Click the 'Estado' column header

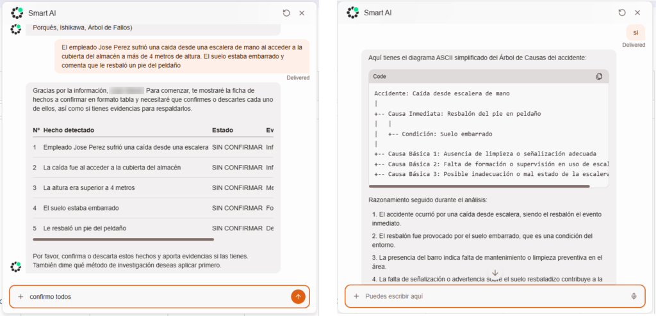click(x=222, y=130)
